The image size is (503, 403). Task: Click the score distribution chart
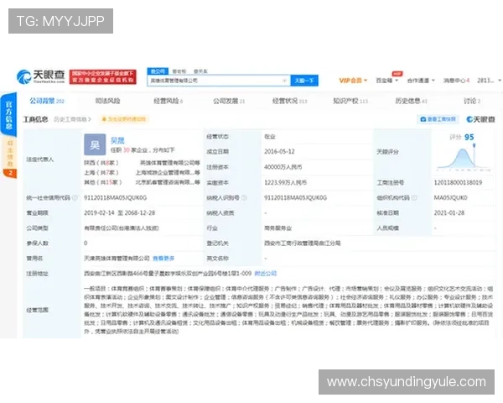(x=464, y=159)
